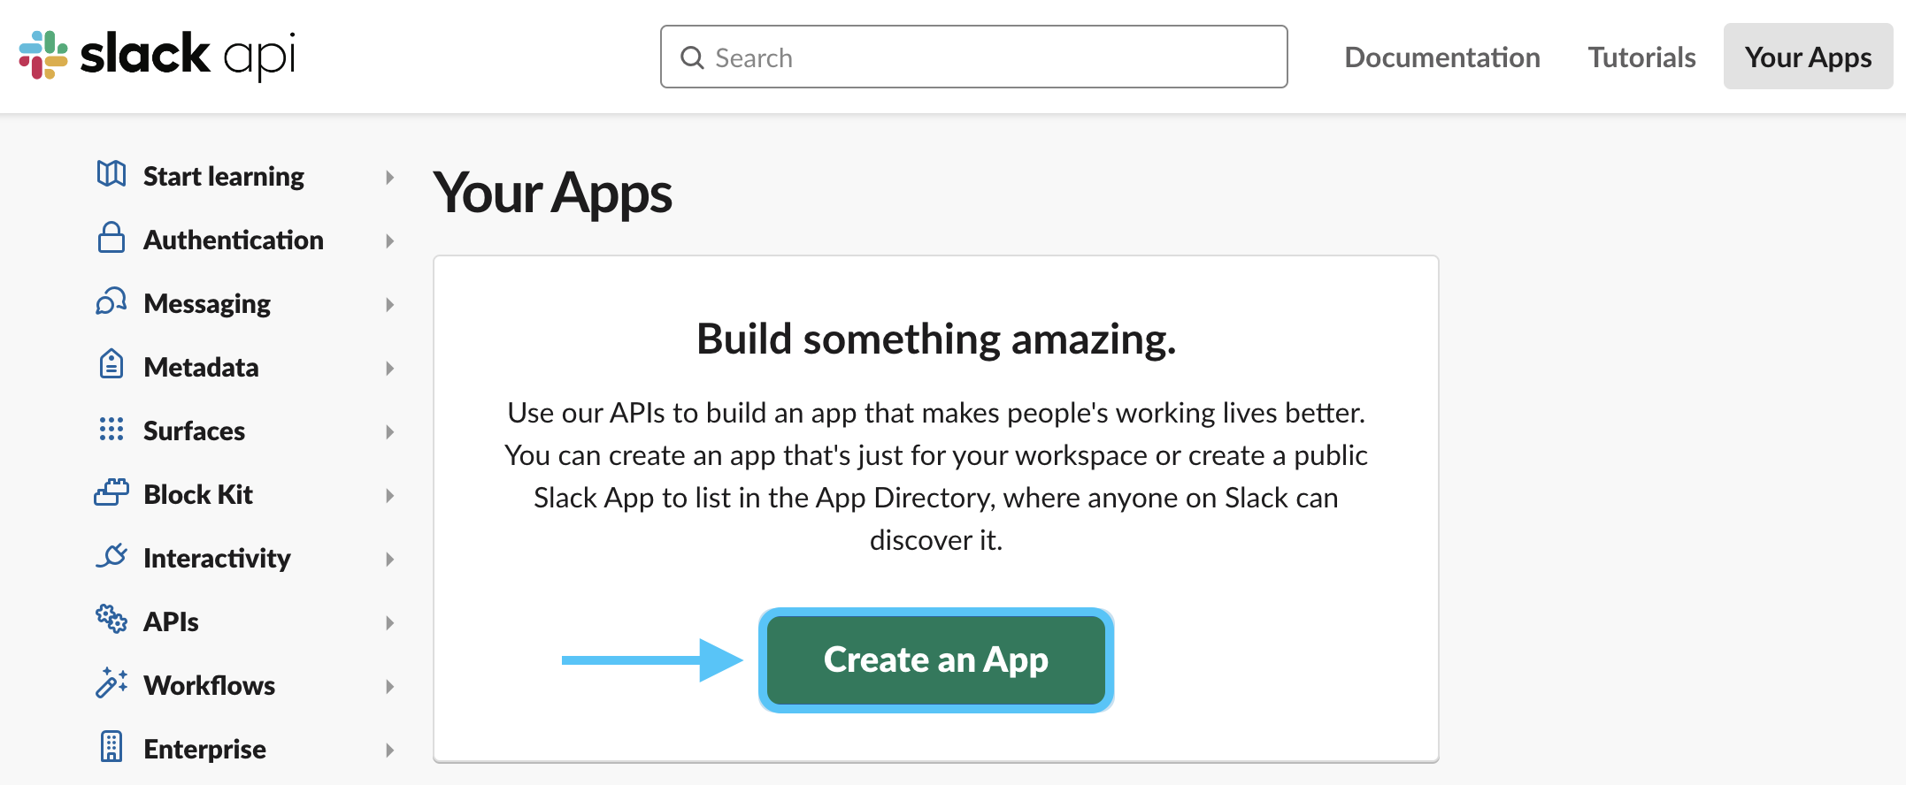
Task: Open Surfaces in the sidebar
Action: pos(194,431)
